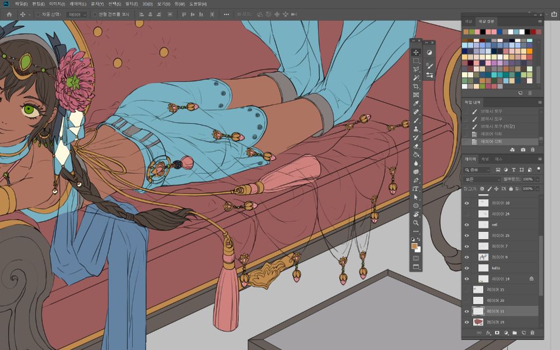Hide the kutto layer
This screenshot has width=560, height=350.
click(466, 268)
